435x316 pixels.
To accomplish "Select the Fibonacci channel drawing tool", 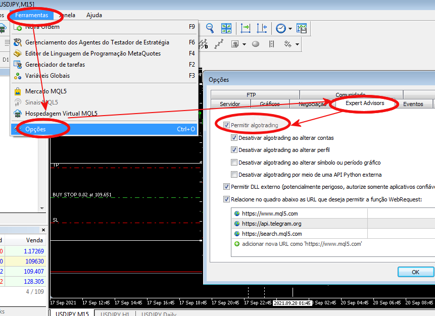I will tap(203, 44).
